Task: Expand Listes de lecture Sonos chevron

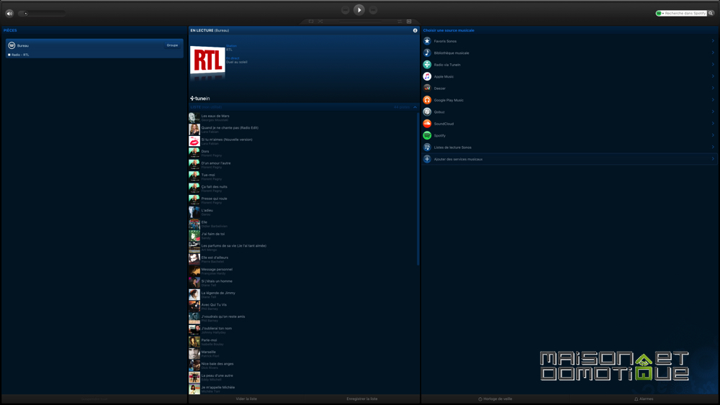Action: tap(713, 147)
